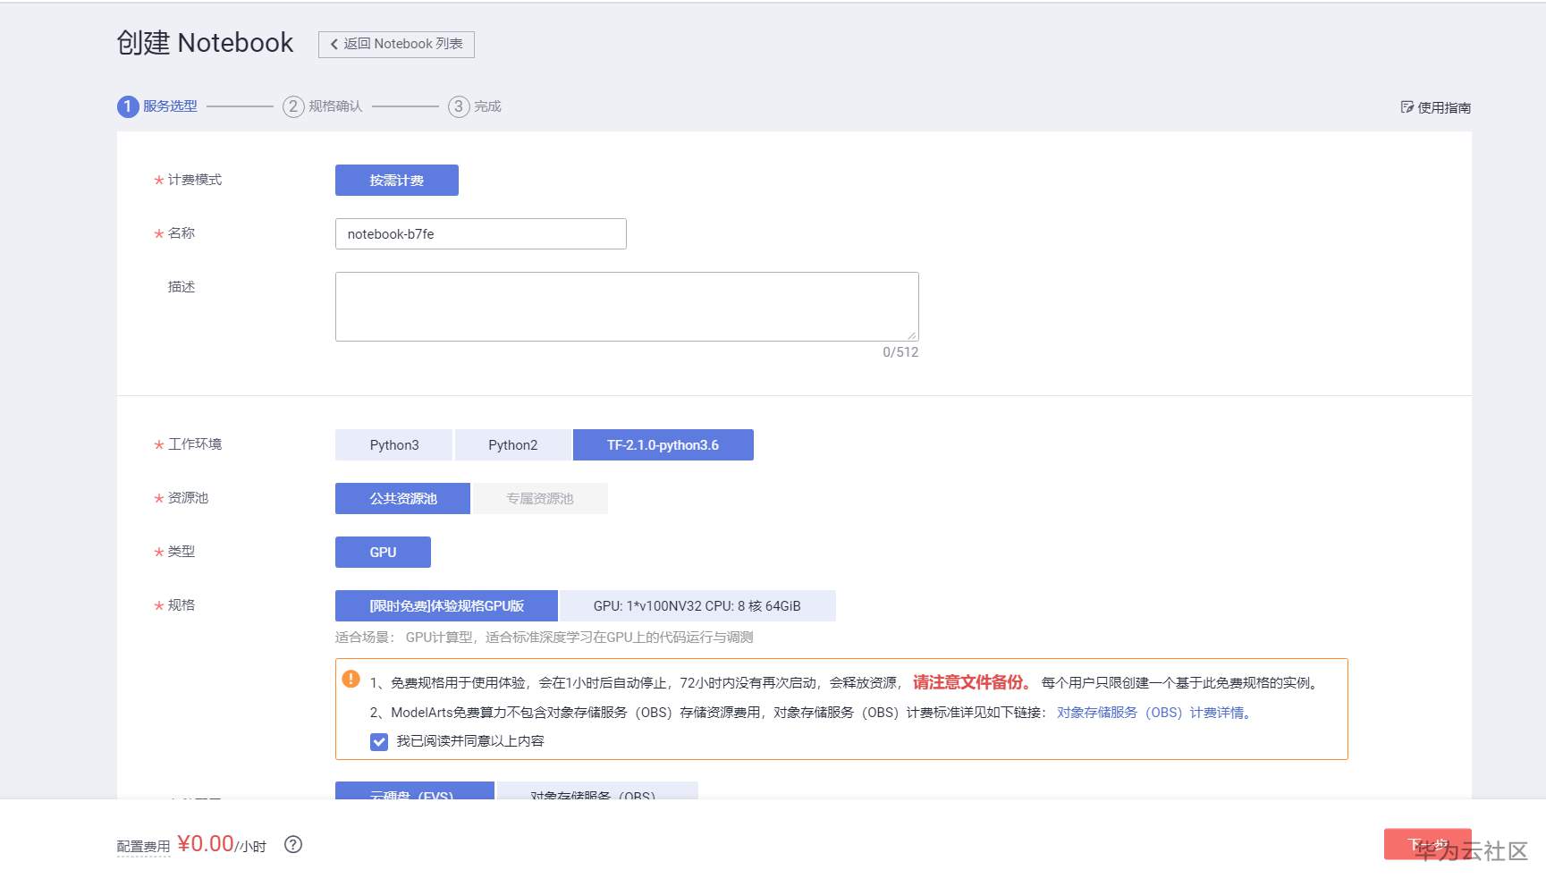Open 对象存储服务 (OBS) 计费详情 link
The image size is (1546, 887).
point(1154,713)
